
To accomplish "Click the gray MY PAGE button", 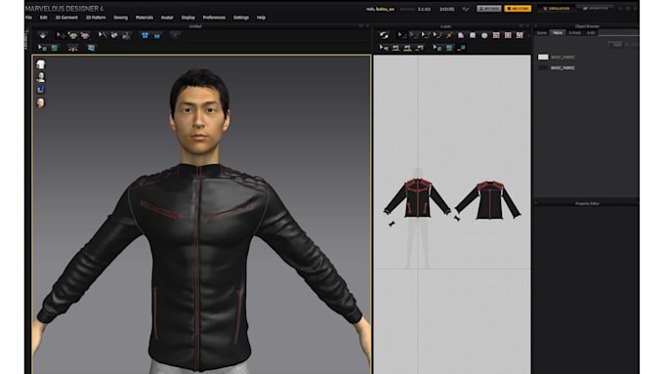I will pyautogui.click(x=489, y=9).
